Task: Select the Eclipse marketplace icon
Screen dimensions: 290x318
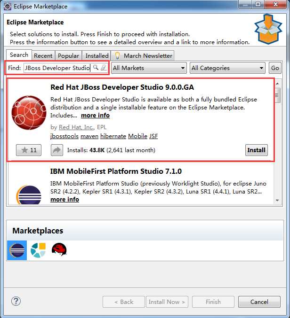Action: point(17,250)
